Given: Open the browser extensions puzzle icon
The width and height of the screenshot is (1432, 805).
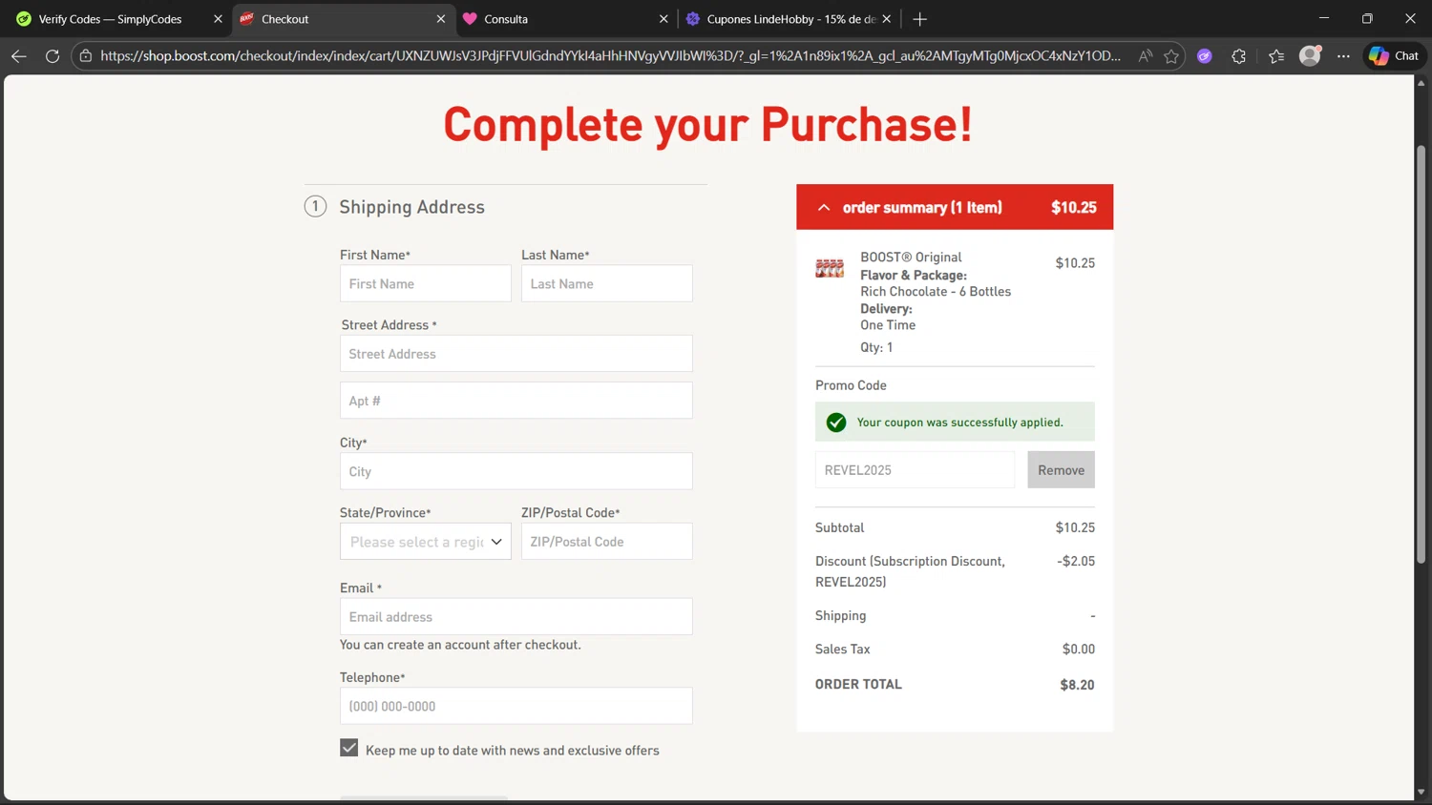Looking at the screenshot, I should pos(1238,56).
